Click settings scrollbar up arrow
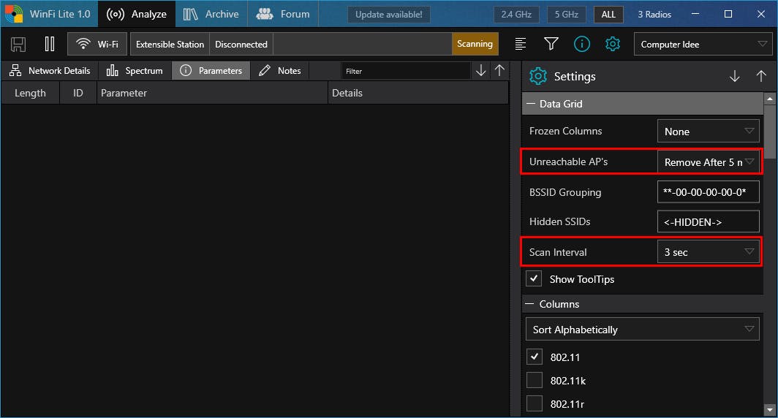Image resolution: width=778 pixels, height=418 pixels. [770, 99]
